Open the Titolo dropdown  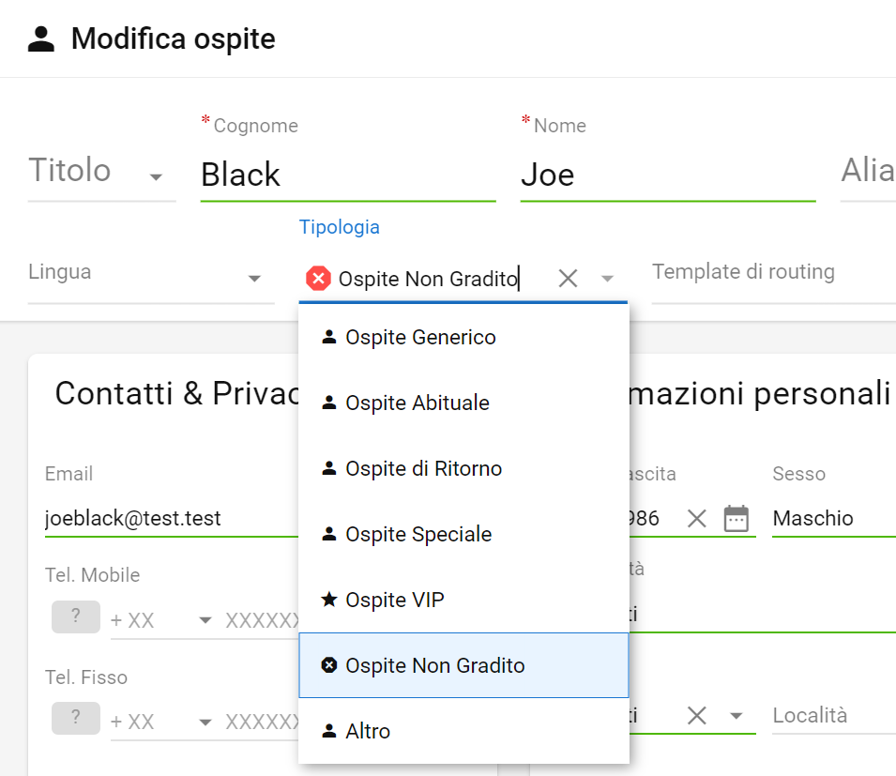tap(156, 177)
